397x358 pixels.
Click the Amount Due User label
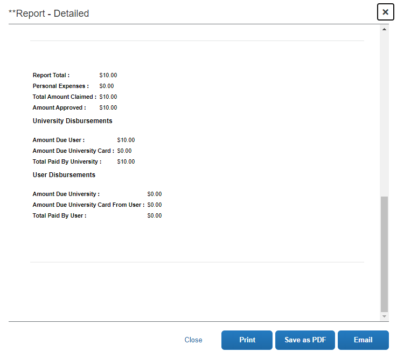[58, 140]
